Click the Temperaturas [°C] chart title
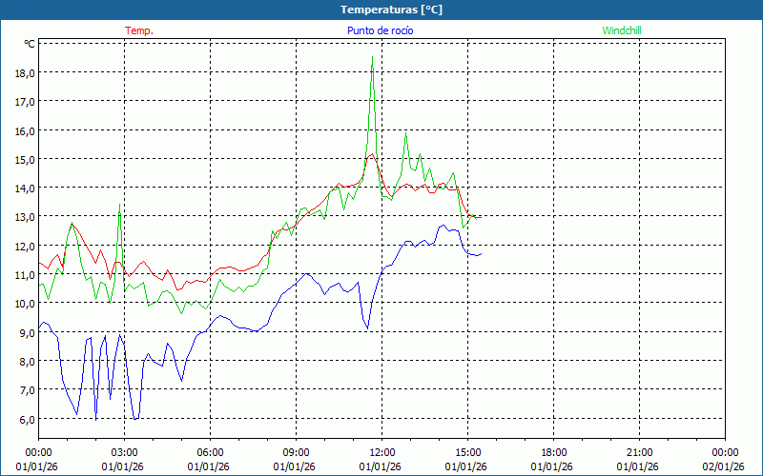763x476 pixels. point(391,10)
